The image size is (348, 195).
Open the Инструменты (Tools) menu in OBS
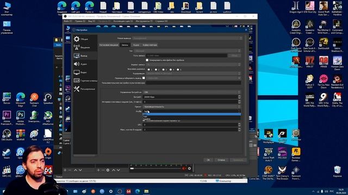coord(144,21)
